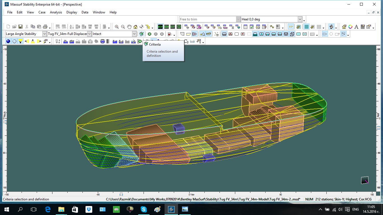
Task: Click the Home view icon
Action: (x=135, y=27)
